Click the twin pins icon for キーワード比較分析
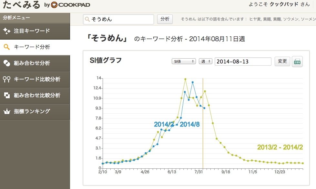Viewport: 316px width, 189px height. point(7,79)
